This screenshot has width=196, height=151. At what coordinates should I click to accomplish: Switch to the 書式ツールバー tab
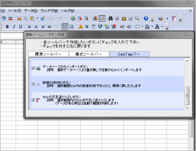point(89,54)
